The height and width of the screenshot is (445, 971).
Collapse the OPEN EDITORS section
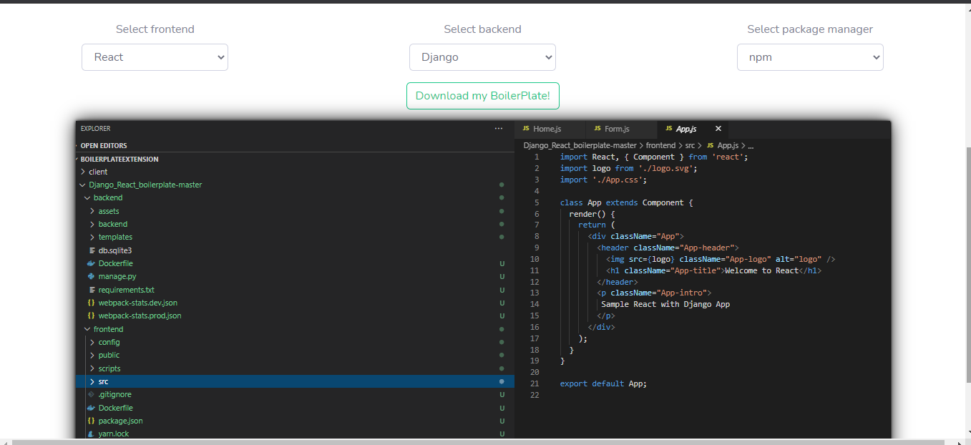(x=104, y=145)
